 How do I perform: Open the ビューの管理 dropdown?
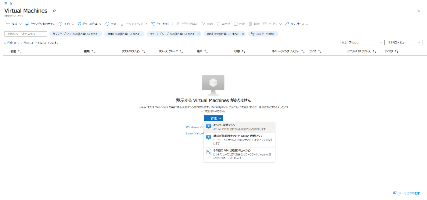90,24
